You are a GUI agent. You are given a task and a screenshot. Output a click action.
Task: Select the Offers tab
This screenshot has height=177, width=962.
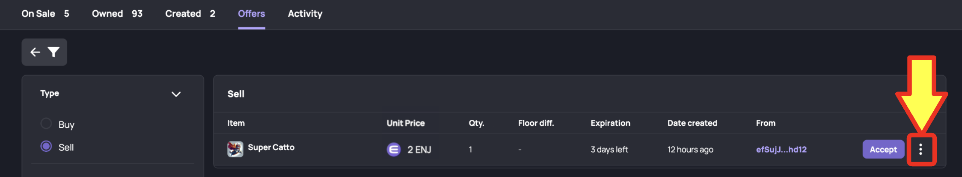click(252, 14)
